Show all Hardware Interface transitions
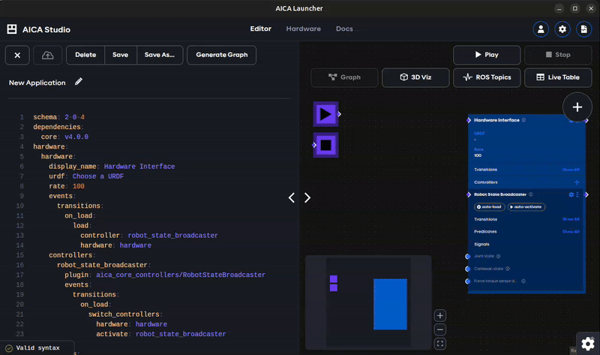Screen dimensions: 600x355 point(571,170)
